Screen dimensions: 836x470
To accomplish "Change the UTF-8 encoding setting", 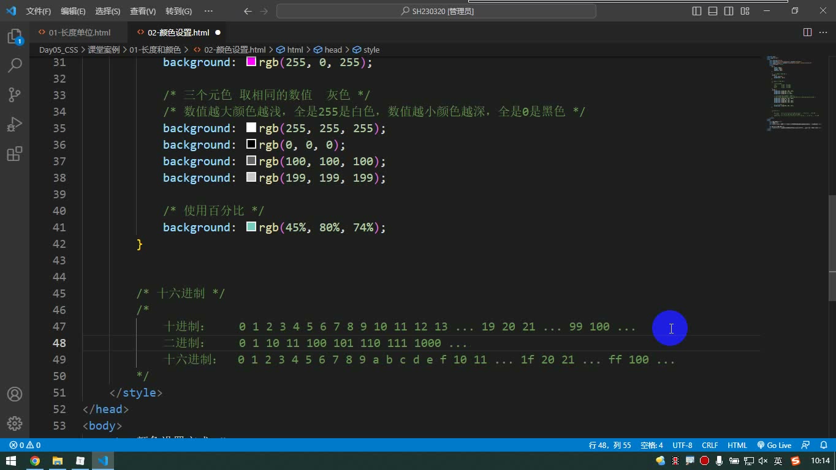I will coord(682,445).
